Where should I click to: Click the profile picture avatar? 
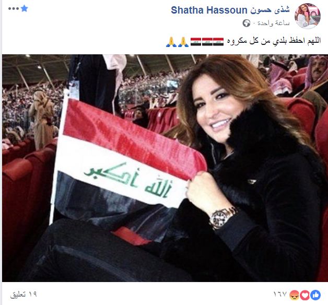pyautogui.click(x=308, y=16)
